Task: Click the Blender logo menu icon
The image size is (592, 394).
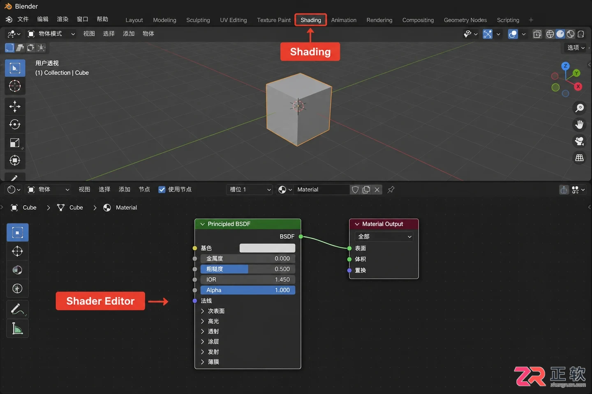Action: point(9,19)
